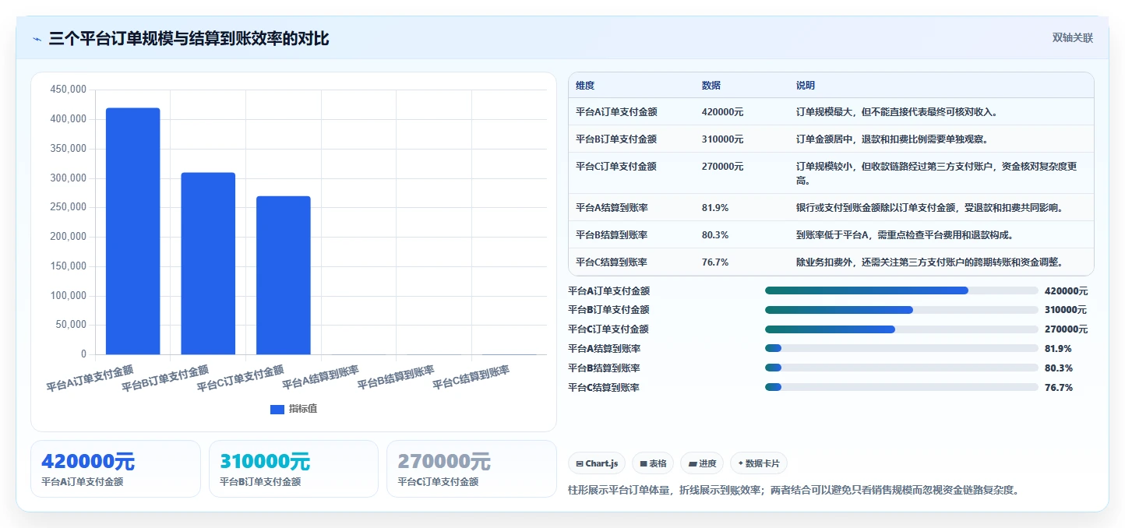Click x-axis label 平台B订单支付金额
This screenshot has width=1125, height=528.
coord(165,378)
